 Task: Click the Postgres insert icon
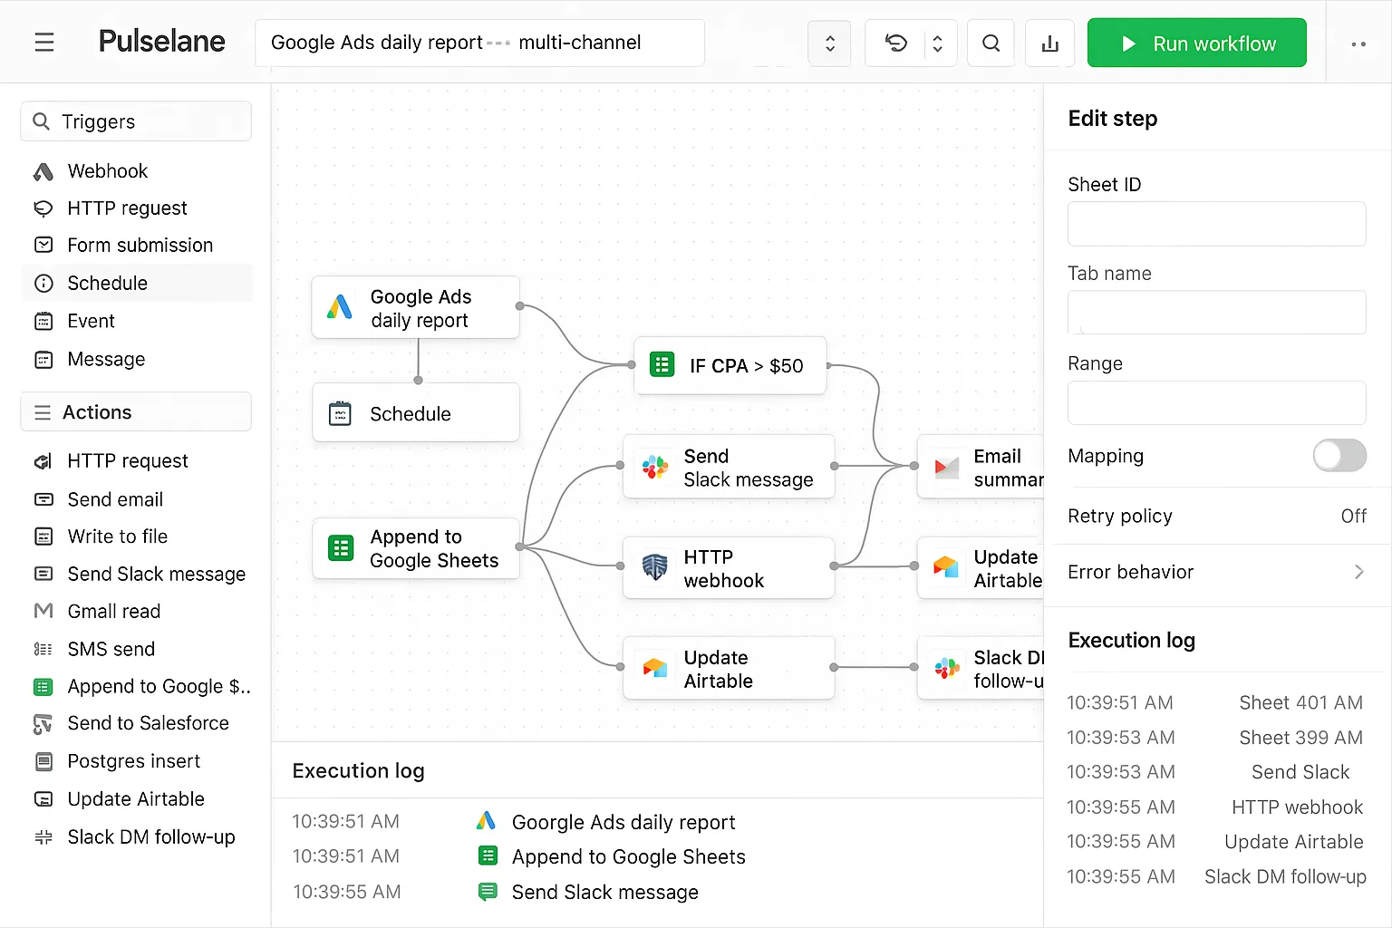point(43,761)
